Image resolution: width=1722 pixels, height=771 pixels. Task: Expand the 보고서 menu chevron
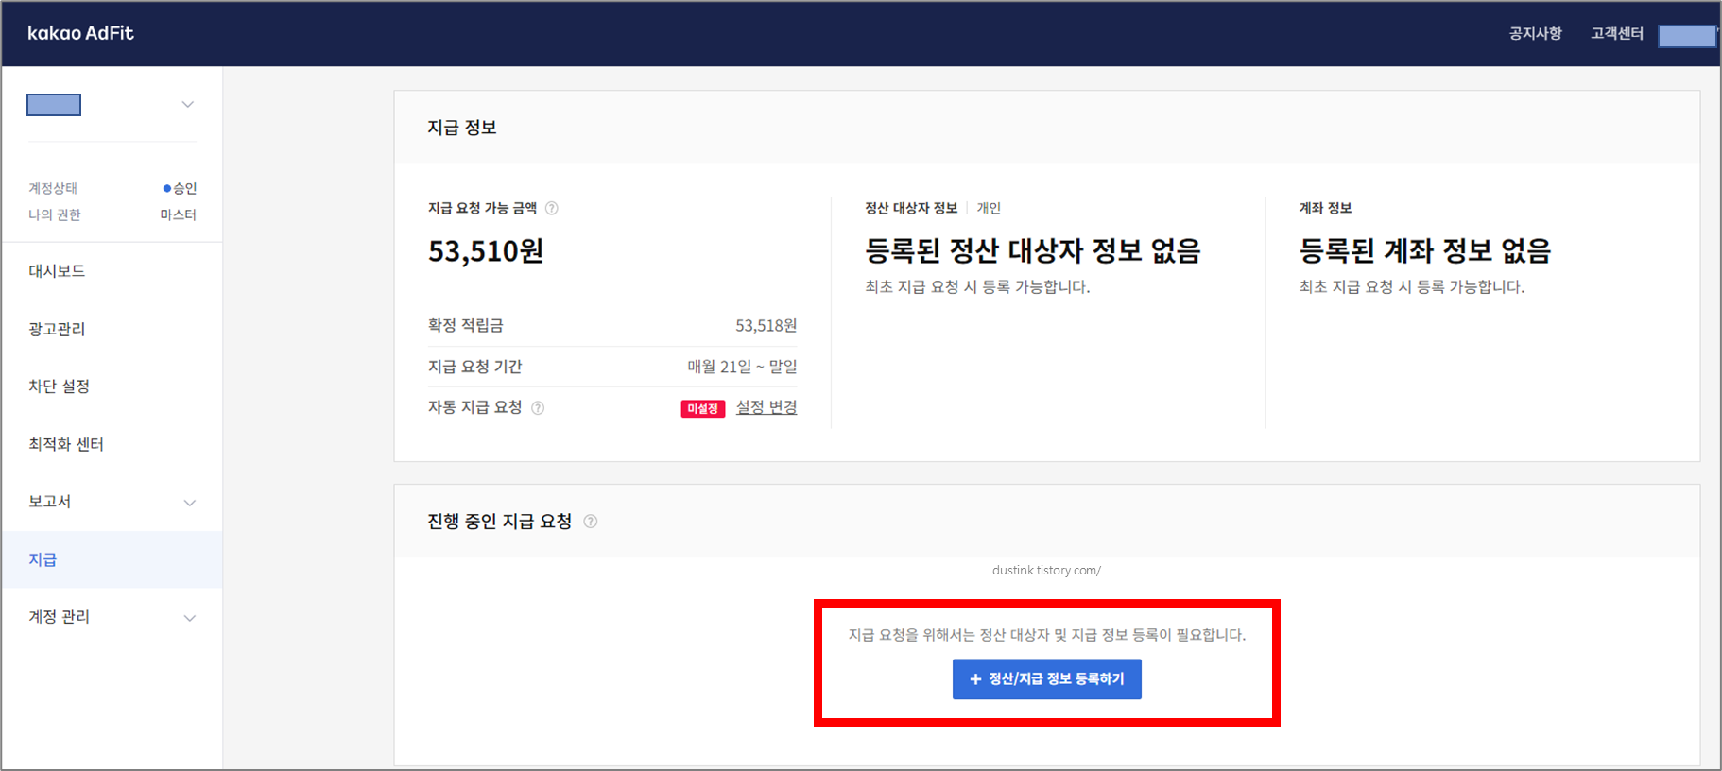tap(190, 503)
